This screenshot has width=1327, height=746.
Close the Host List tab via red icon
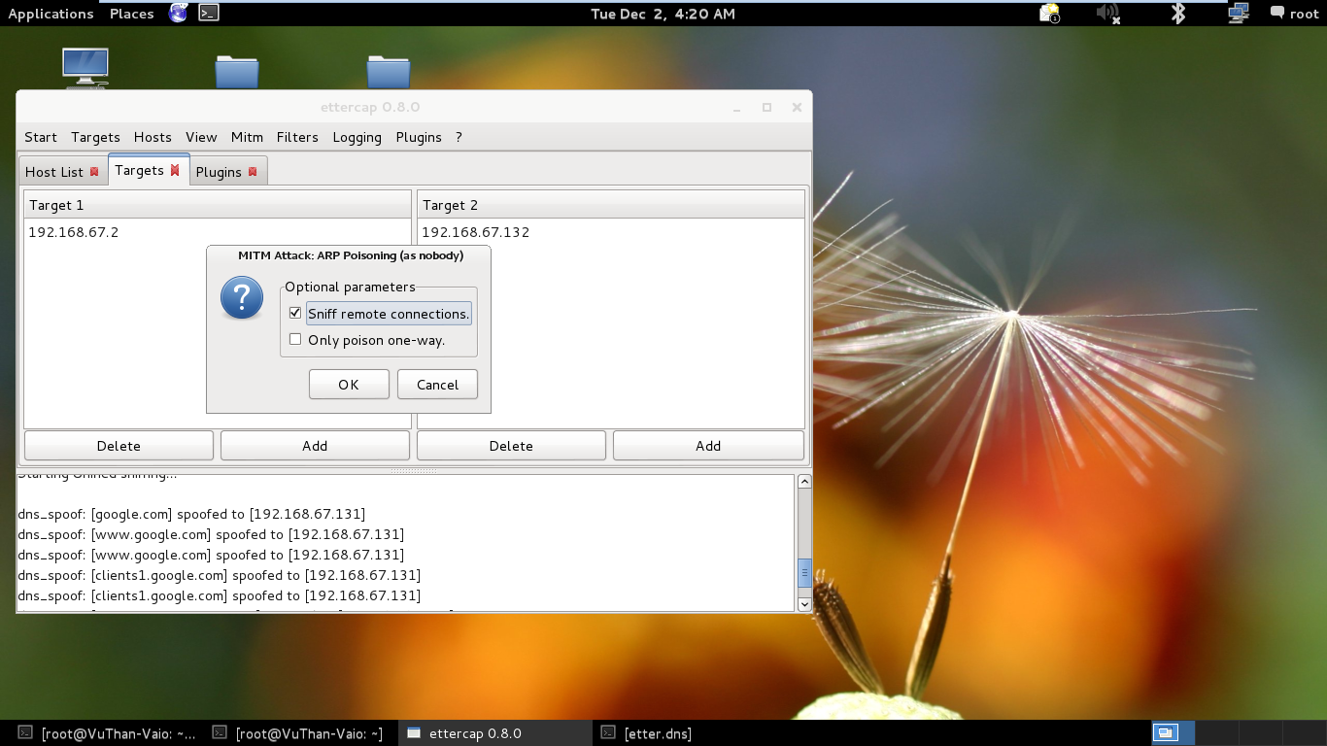(94, 172)
